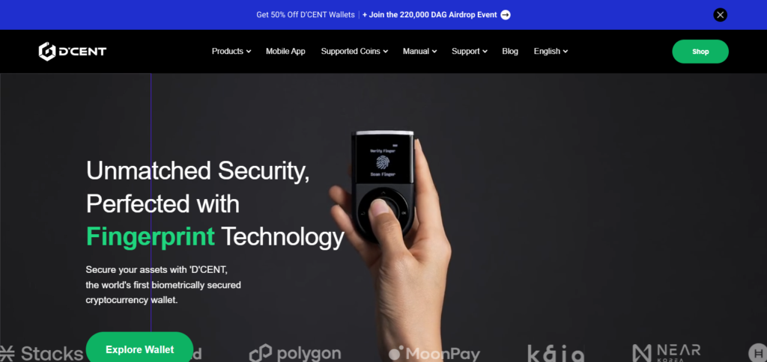Click the polygon partner logo
This screenshot has height=362, width=767.
[x=295, y=353]
